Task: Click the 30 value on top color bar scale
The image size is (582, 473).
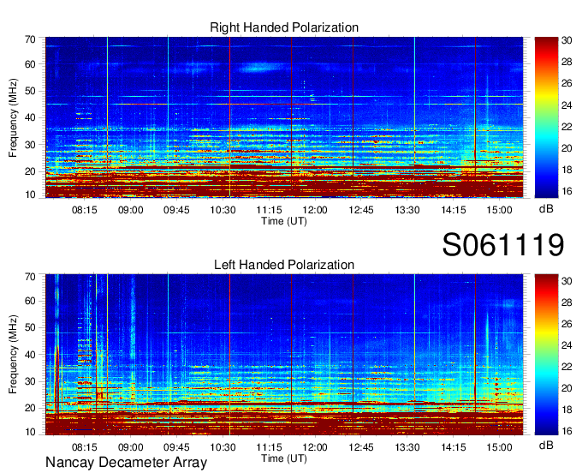Action: (567, 40)
